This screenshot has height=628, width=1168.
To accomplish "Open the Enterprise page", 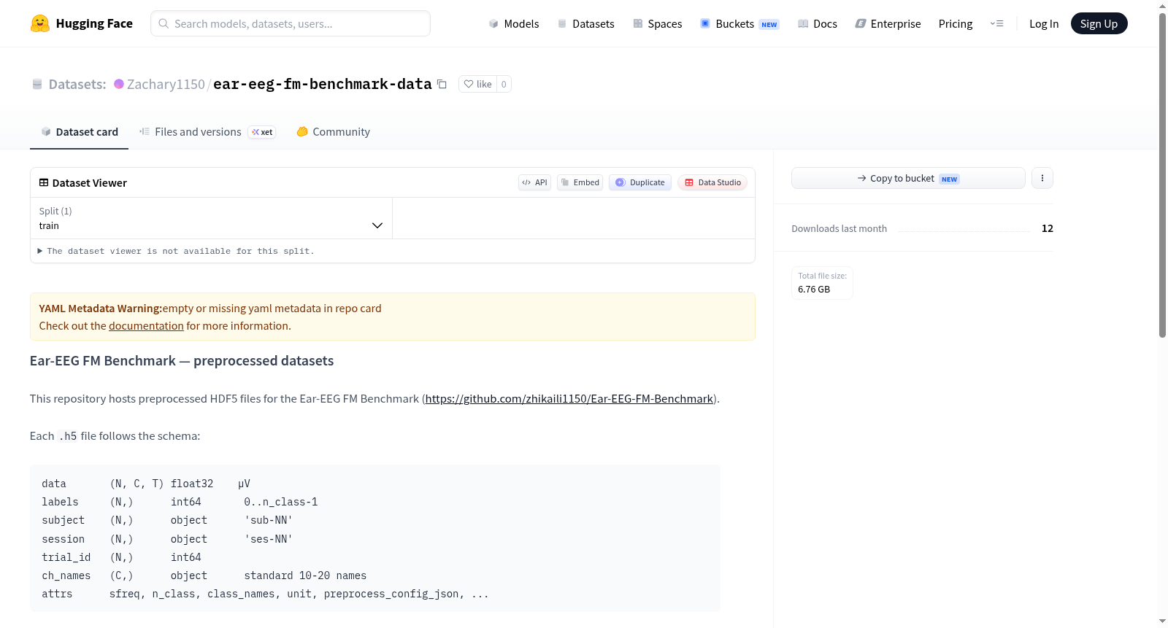I will pos(888,23).
